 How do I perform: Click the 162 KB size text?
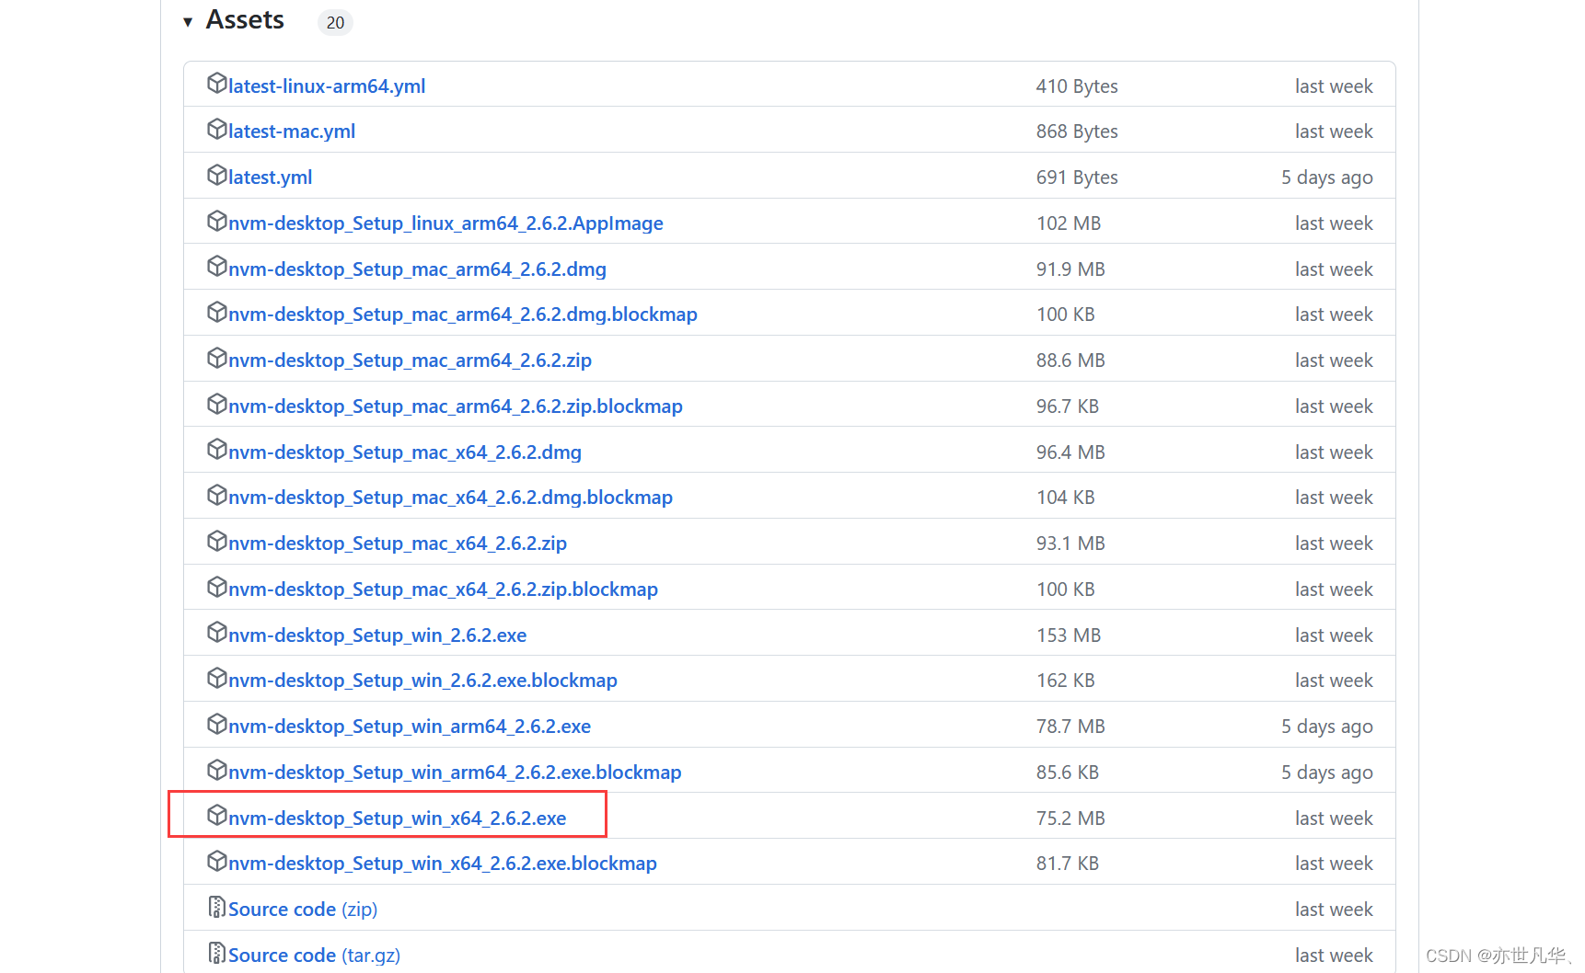point(1066,681)
